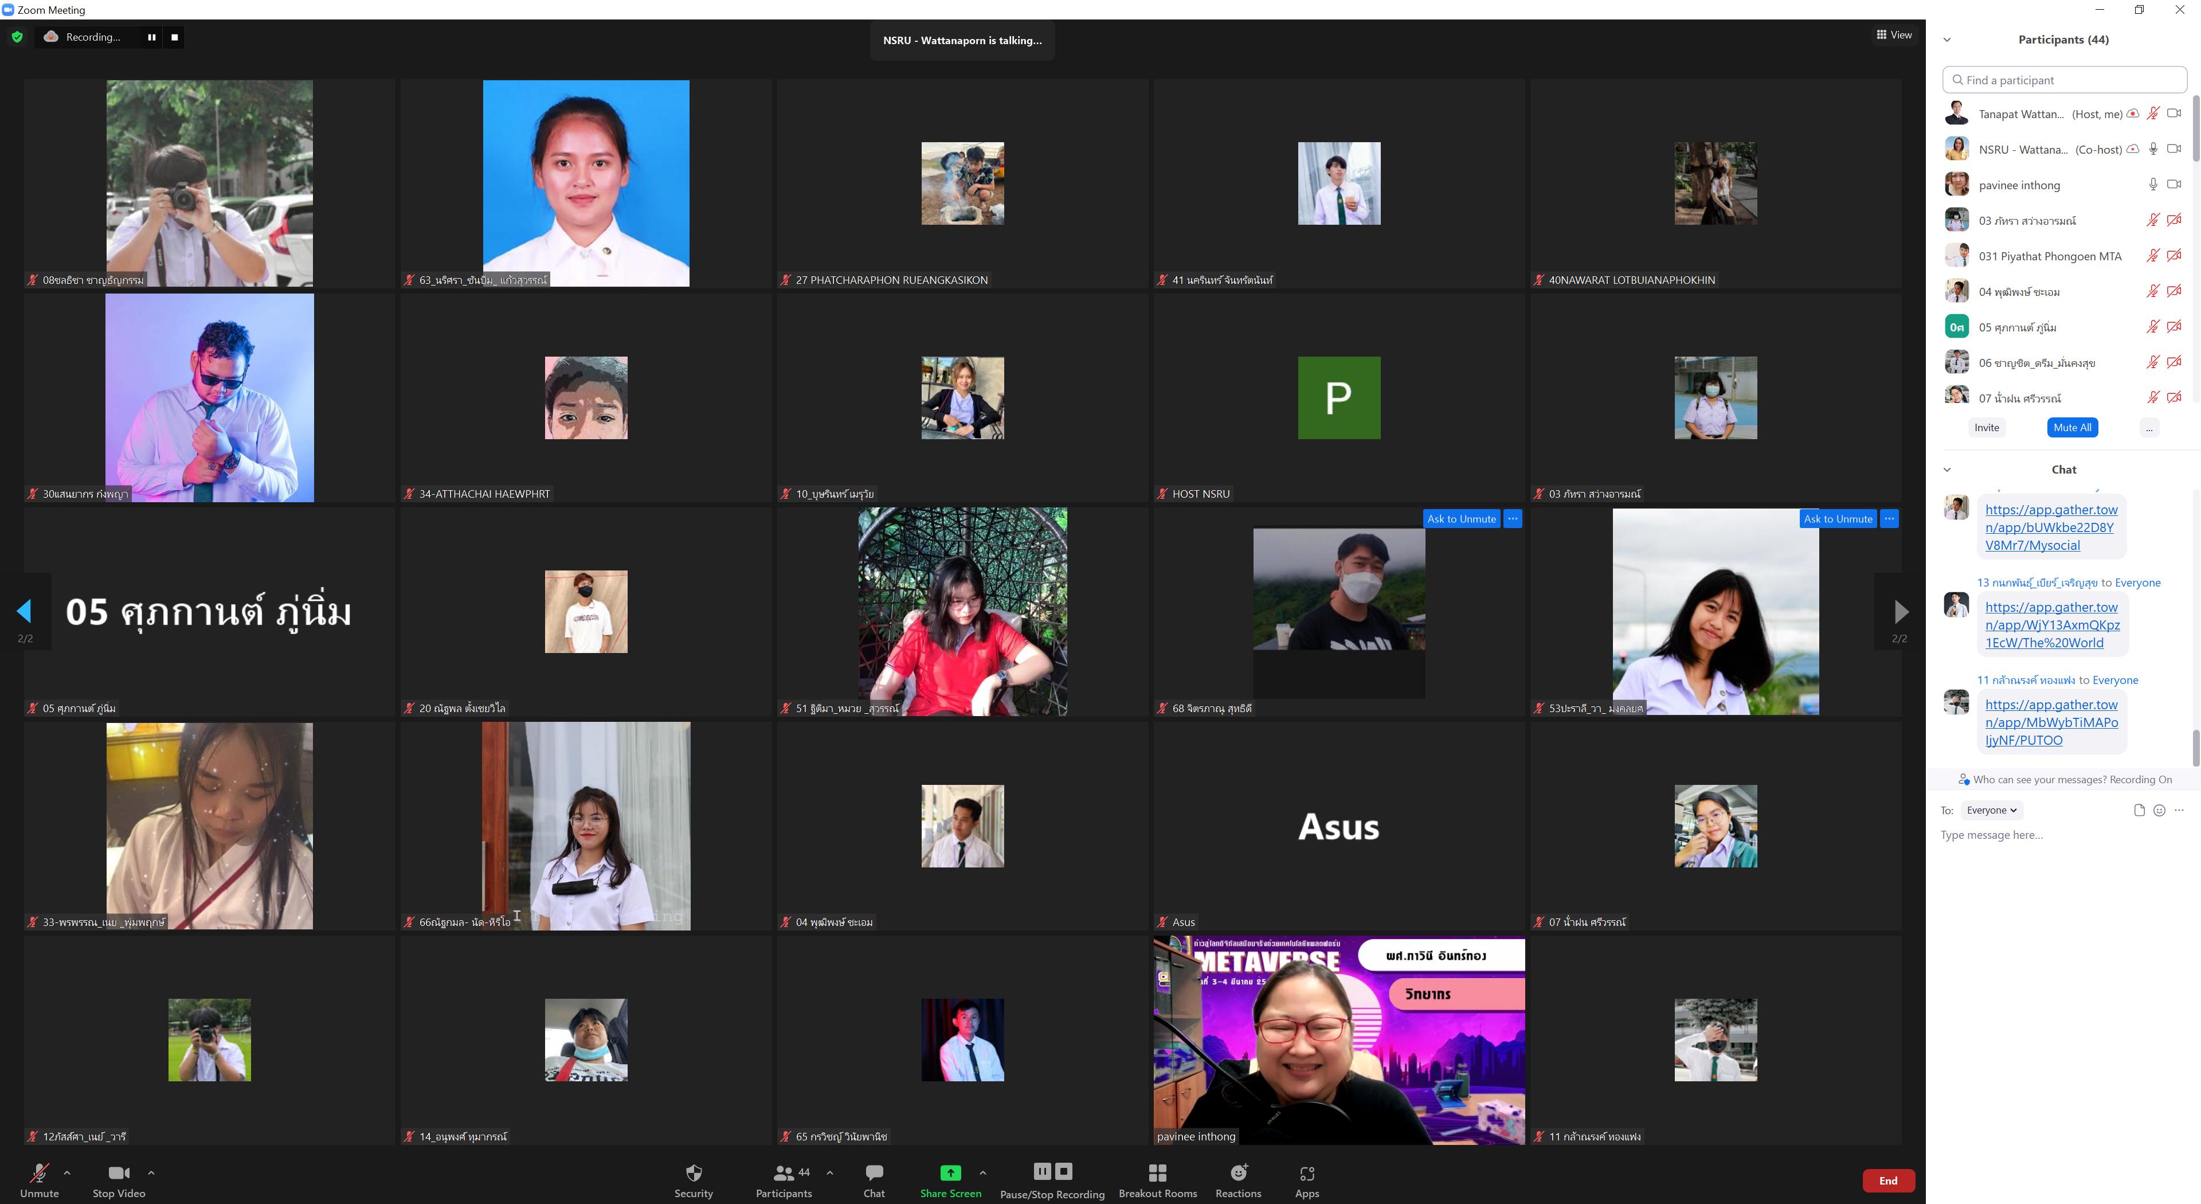
Task: Toggle muted mic for 05 participant row
Action: 2153,326
